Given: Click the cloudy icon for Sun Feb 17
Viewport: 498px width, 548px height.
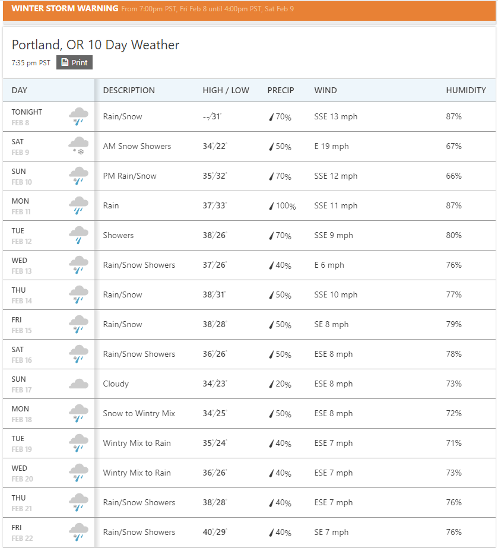Looking at the screenshot, I should pos(78,384).
